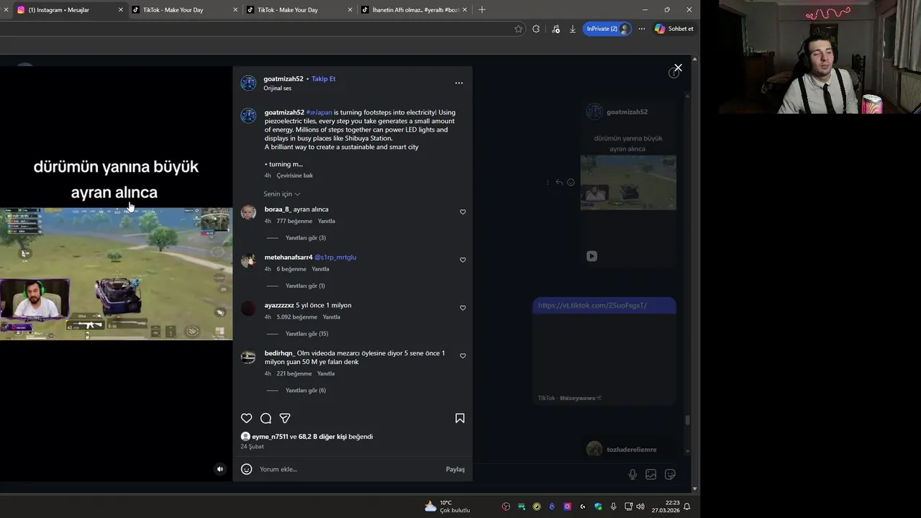Add page to favorites star icon
Image resolution: width=921 pixels, height=518 pixels.
pos(518,29)
